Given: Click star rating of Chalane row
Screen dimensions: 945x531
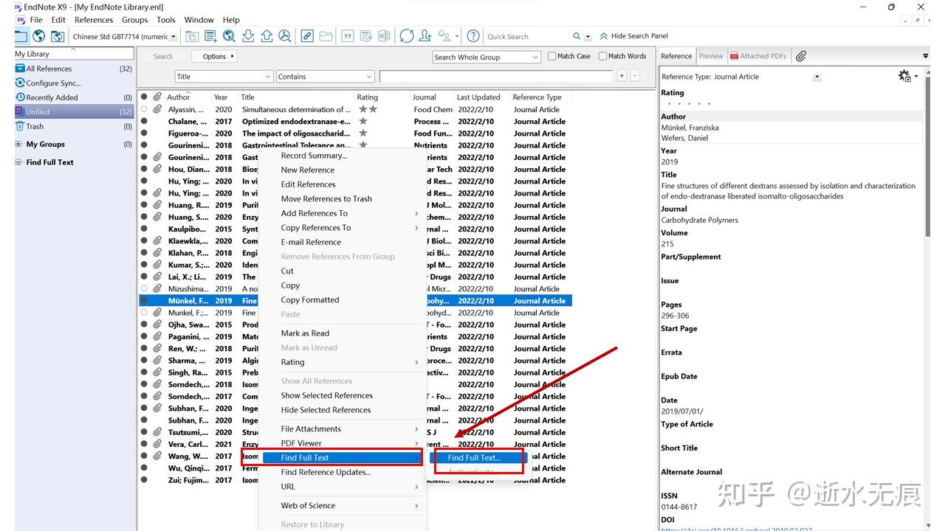Looking at the screenshot, I should (362, 121).
